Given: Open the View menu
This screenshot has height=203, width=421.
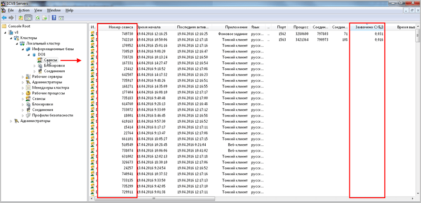Looking at the screenshot, I should pyautogui.click(x=38, y=10).
